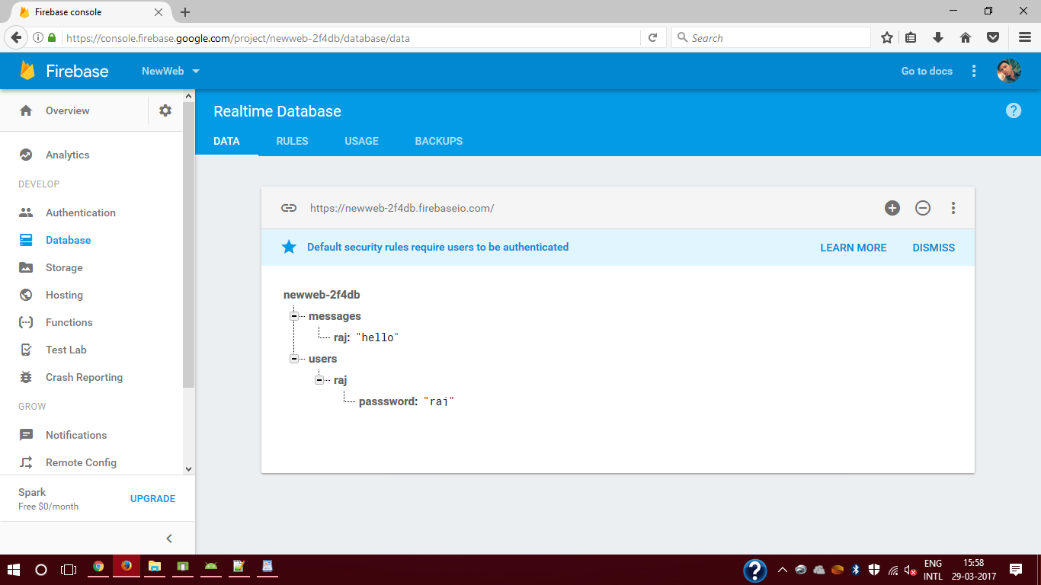Click the Test Lab clipboard icon

pos(26,350)
